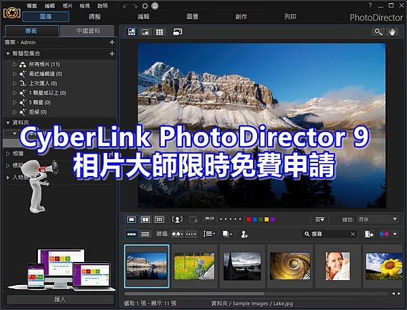Switch to viewer only mode icon

[x=145, y=32]
